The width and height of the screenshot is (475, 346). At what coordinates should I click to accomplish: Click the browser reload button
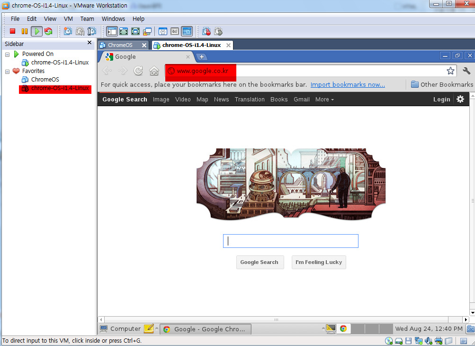(x=138, y=71)
